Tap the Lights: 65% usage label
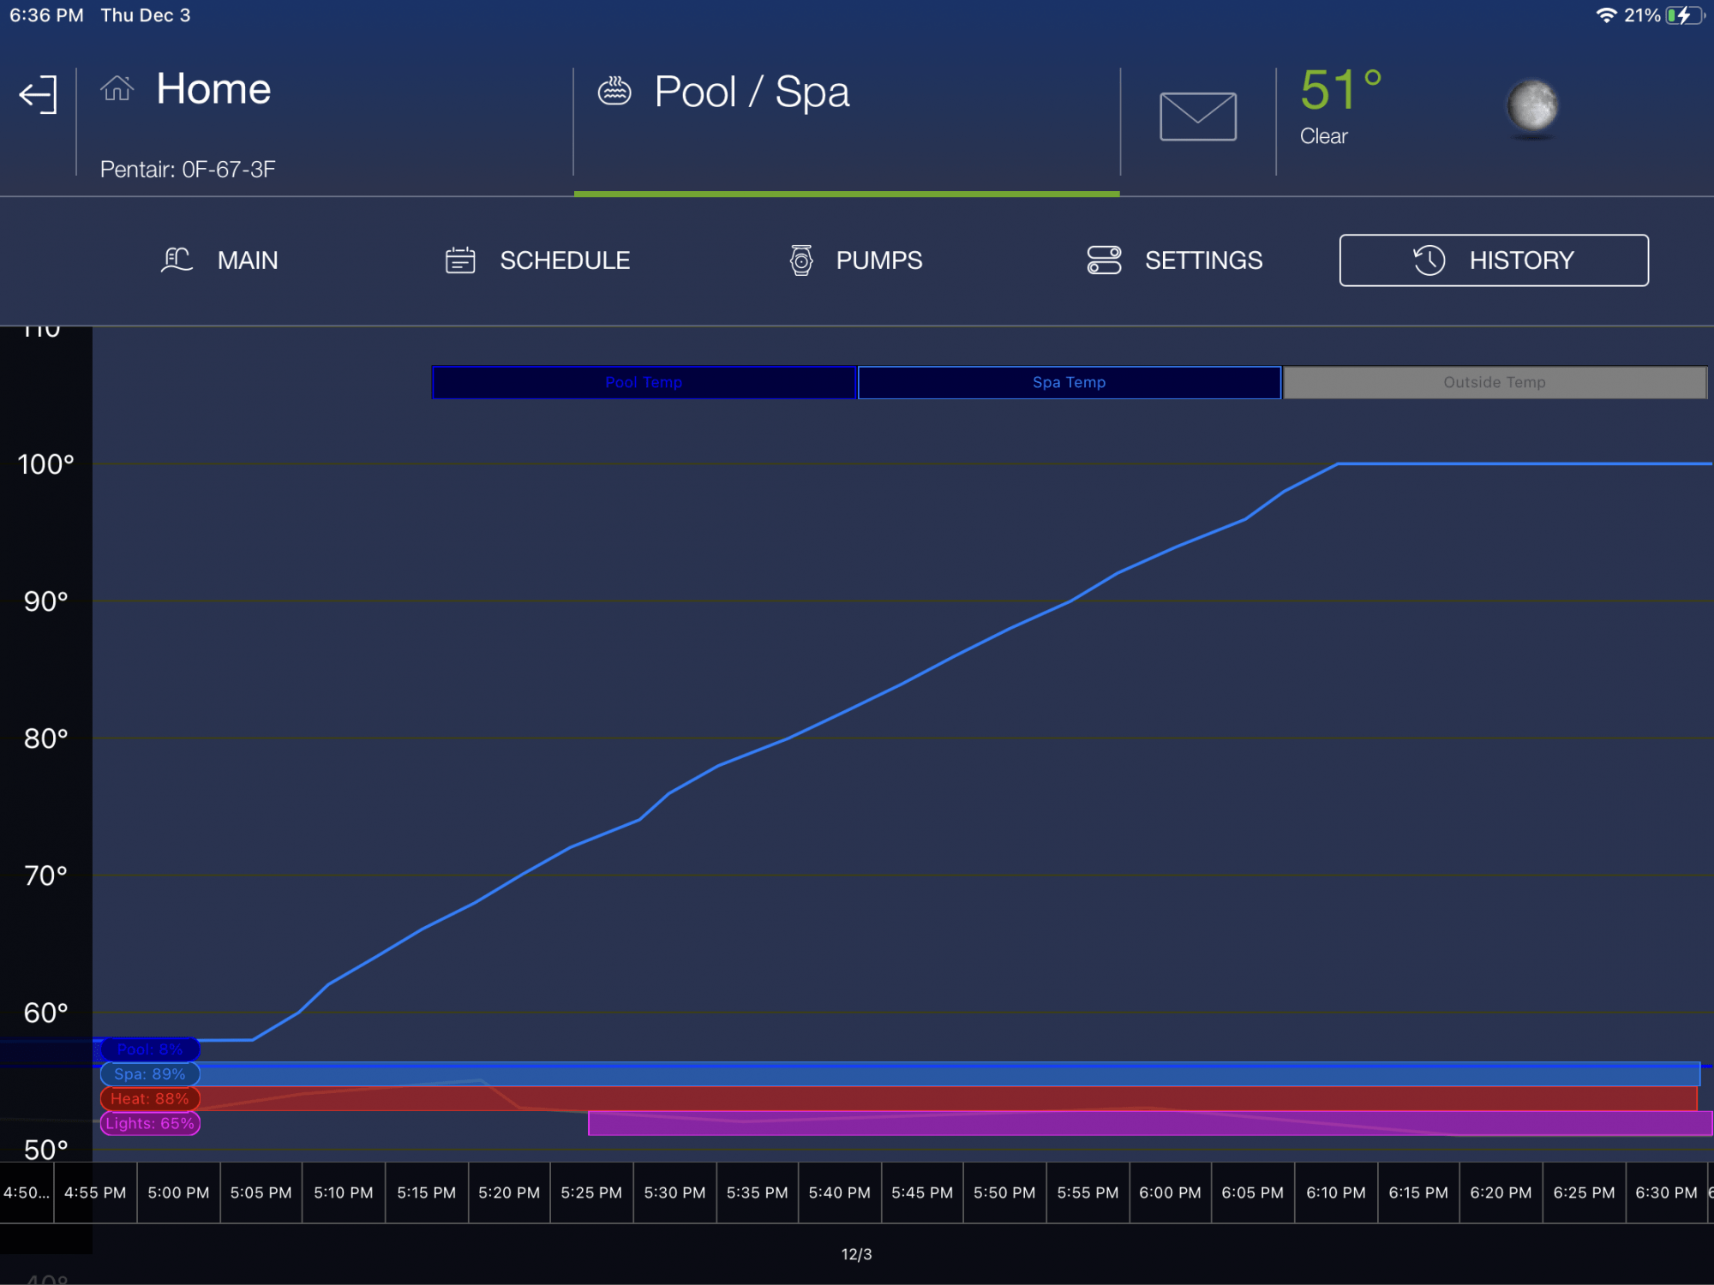This screenshot has width=1714, height=1285. tap(150, 1124)
